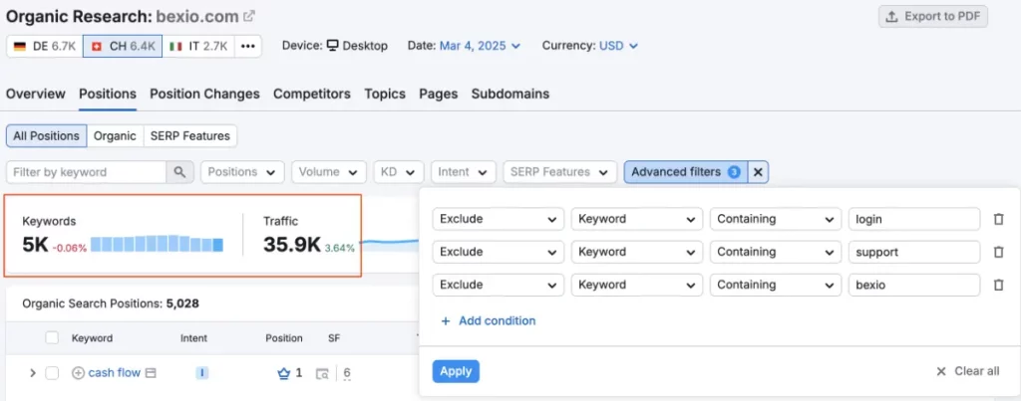Change Exclude dropdown in support row
This screenshot has width=1021, height=401.
(x=499, y=252)
